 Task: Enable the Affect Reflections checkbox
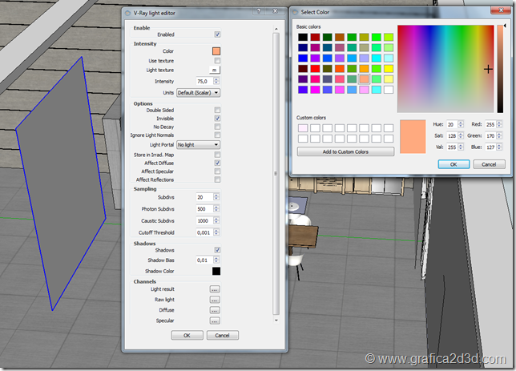click(x=217, y=179)
